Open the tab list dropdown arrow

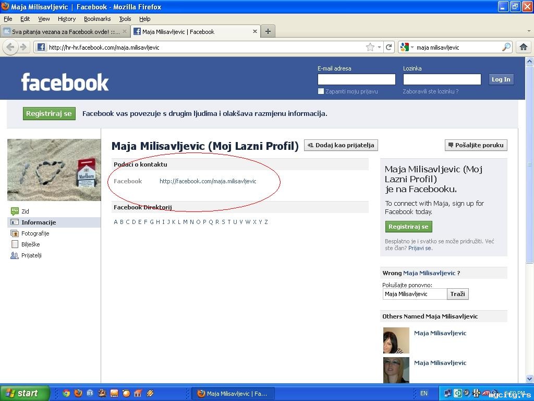click(529, 31)
